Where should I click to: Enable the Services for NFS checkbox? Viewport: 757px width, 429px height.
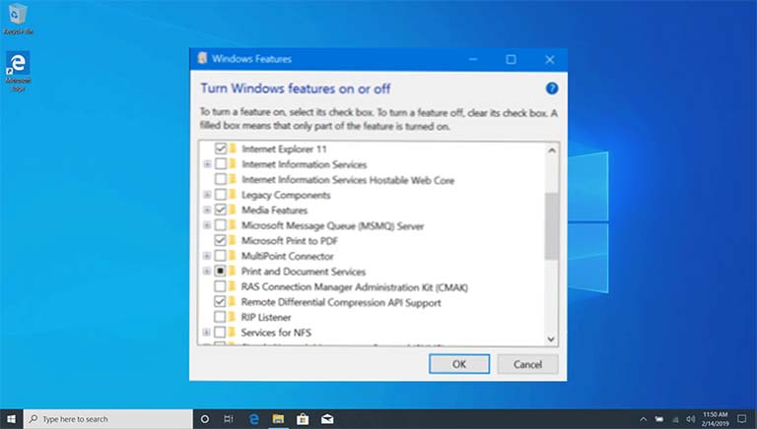[x=220, y=333]
